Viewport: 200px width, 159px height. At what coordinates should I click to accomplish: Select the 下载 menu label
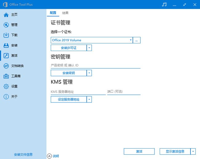(14, 35)
